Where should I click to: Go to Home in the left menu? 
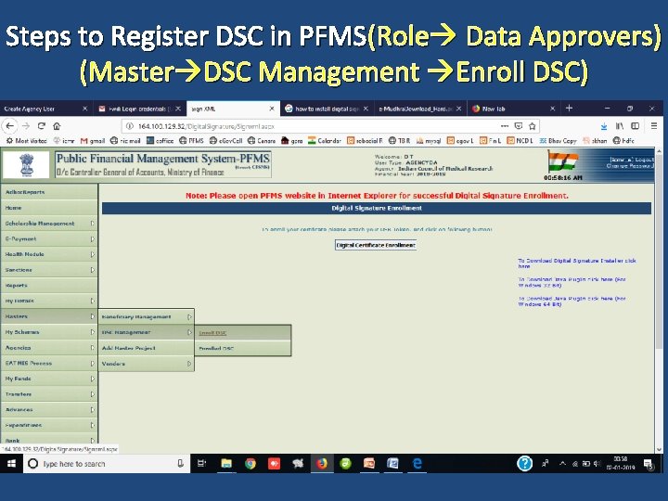point(49,208)
